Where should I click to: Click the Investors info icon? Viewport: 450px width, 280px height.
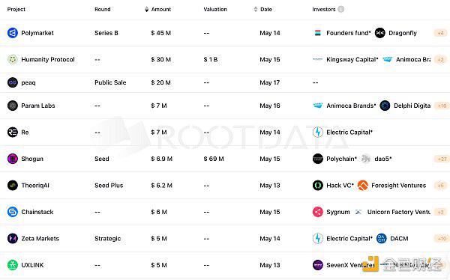click(x=340, y=9)
